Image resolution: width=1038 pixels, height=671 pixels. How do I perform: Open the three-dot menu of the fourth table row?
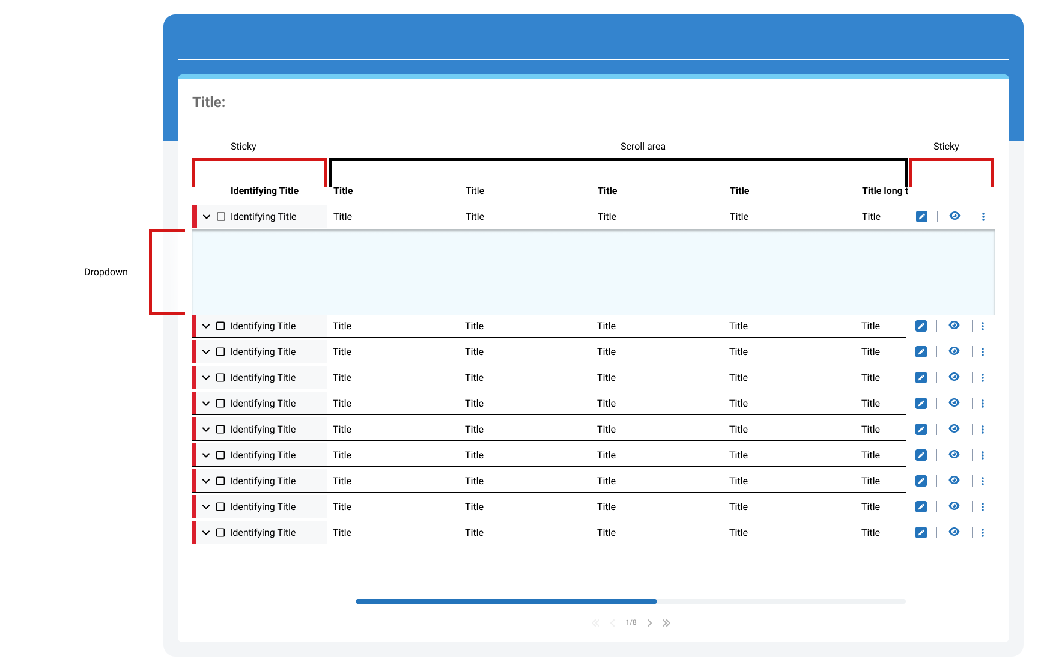tap(983, 378)
